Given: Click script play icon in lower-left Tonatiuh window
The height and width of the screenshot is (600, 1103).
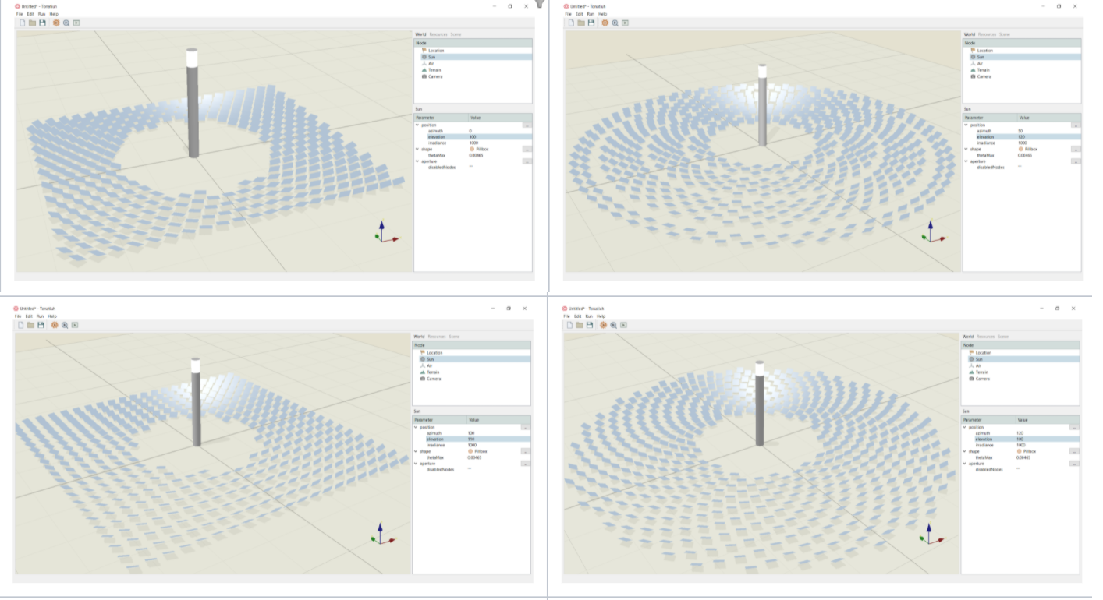Looking at the screenshot, I should [75, 325].
